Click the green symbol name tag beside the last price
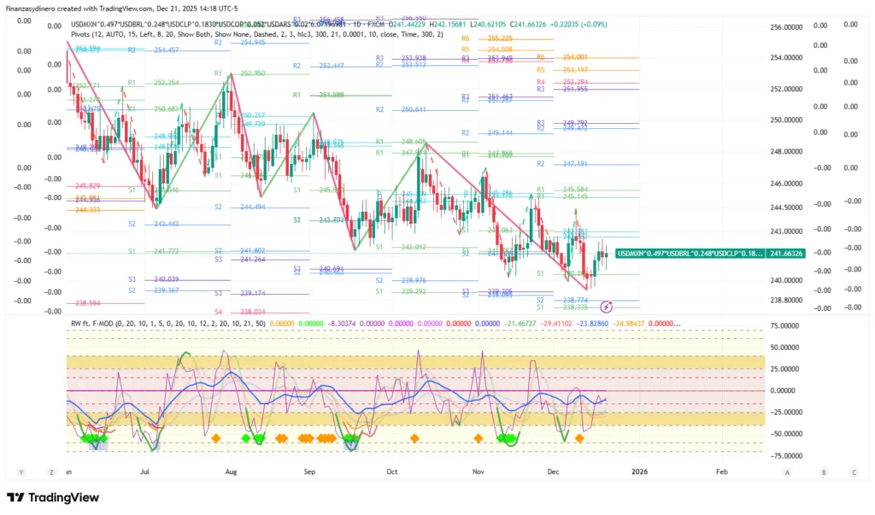Viewport: 875px width, 515px height. click(x=689, y=253)
